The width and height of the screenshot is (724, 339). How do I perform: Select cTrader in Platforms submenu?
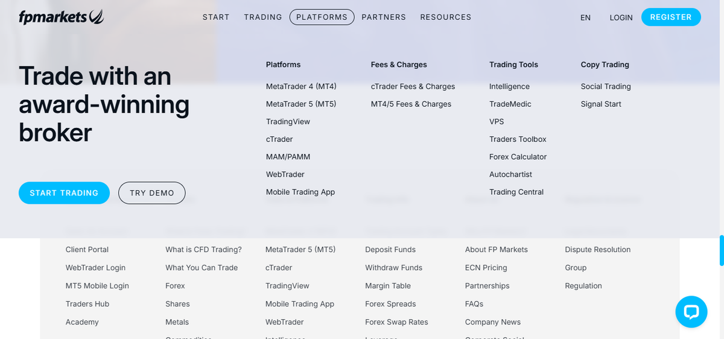279,139
